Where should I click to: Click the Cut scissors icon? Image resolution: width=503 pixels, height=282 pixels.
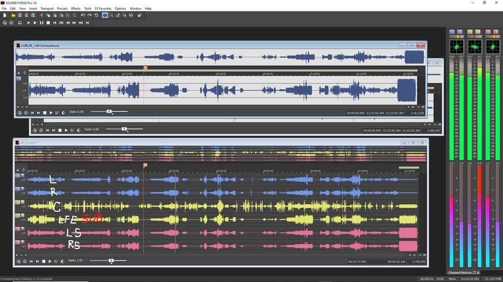tap(41, 15)
